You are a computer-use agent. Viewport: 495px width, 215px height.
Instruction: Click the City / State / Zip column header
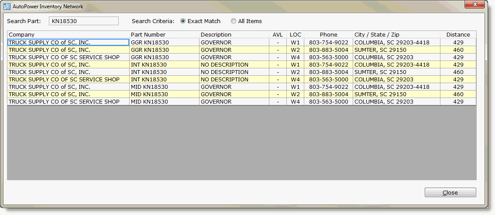tap(396, 35)
